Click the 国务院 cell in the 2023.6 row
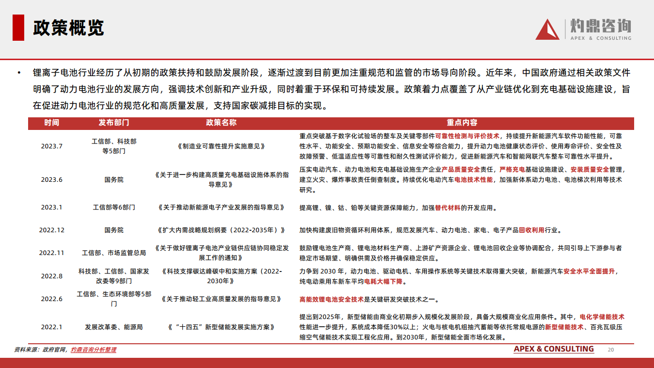 tap(114, 179)
